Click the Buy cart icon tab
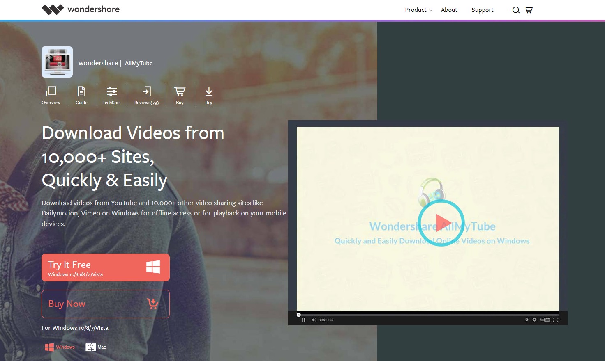 tap(180, 96)
